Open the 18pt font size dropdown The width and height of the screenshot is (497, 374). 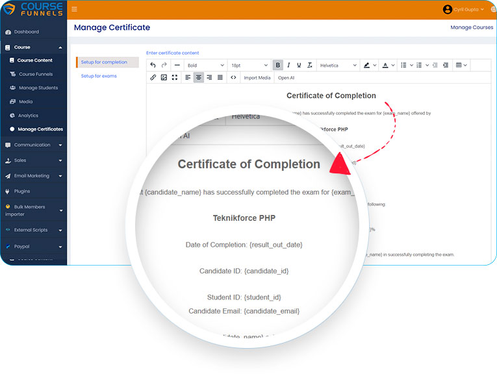click(x=249, y=66)
